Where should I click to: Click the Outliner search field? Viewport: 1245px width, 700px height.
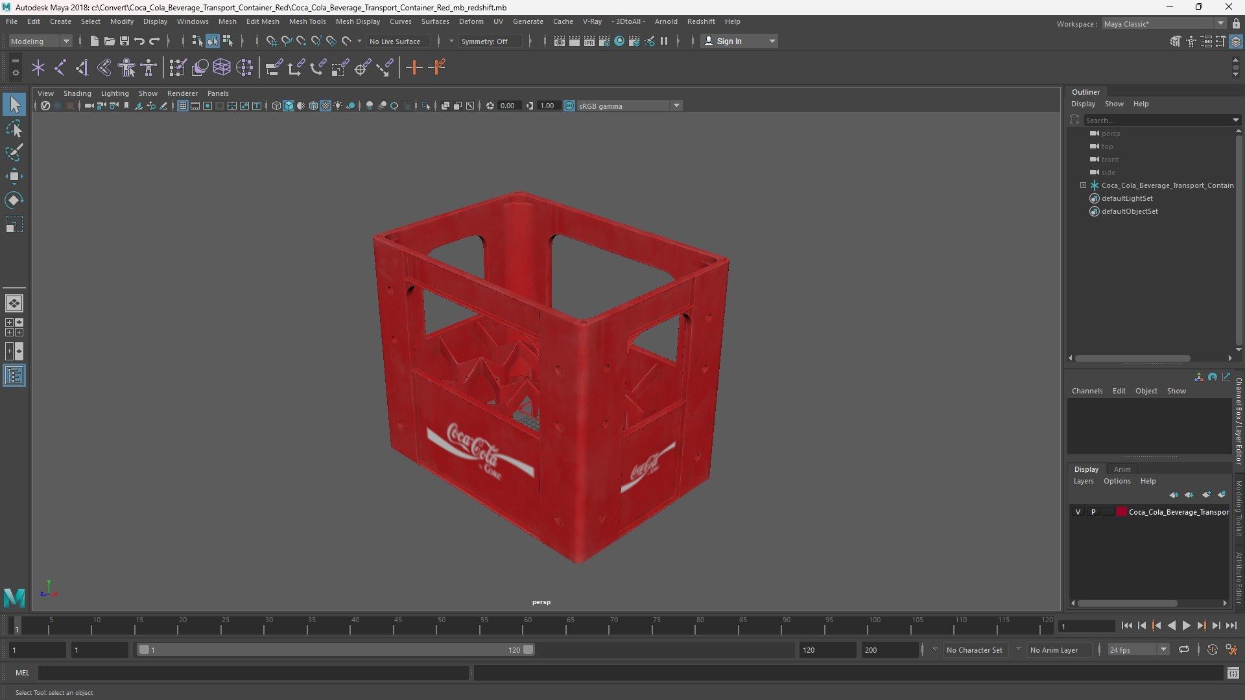1161,120
